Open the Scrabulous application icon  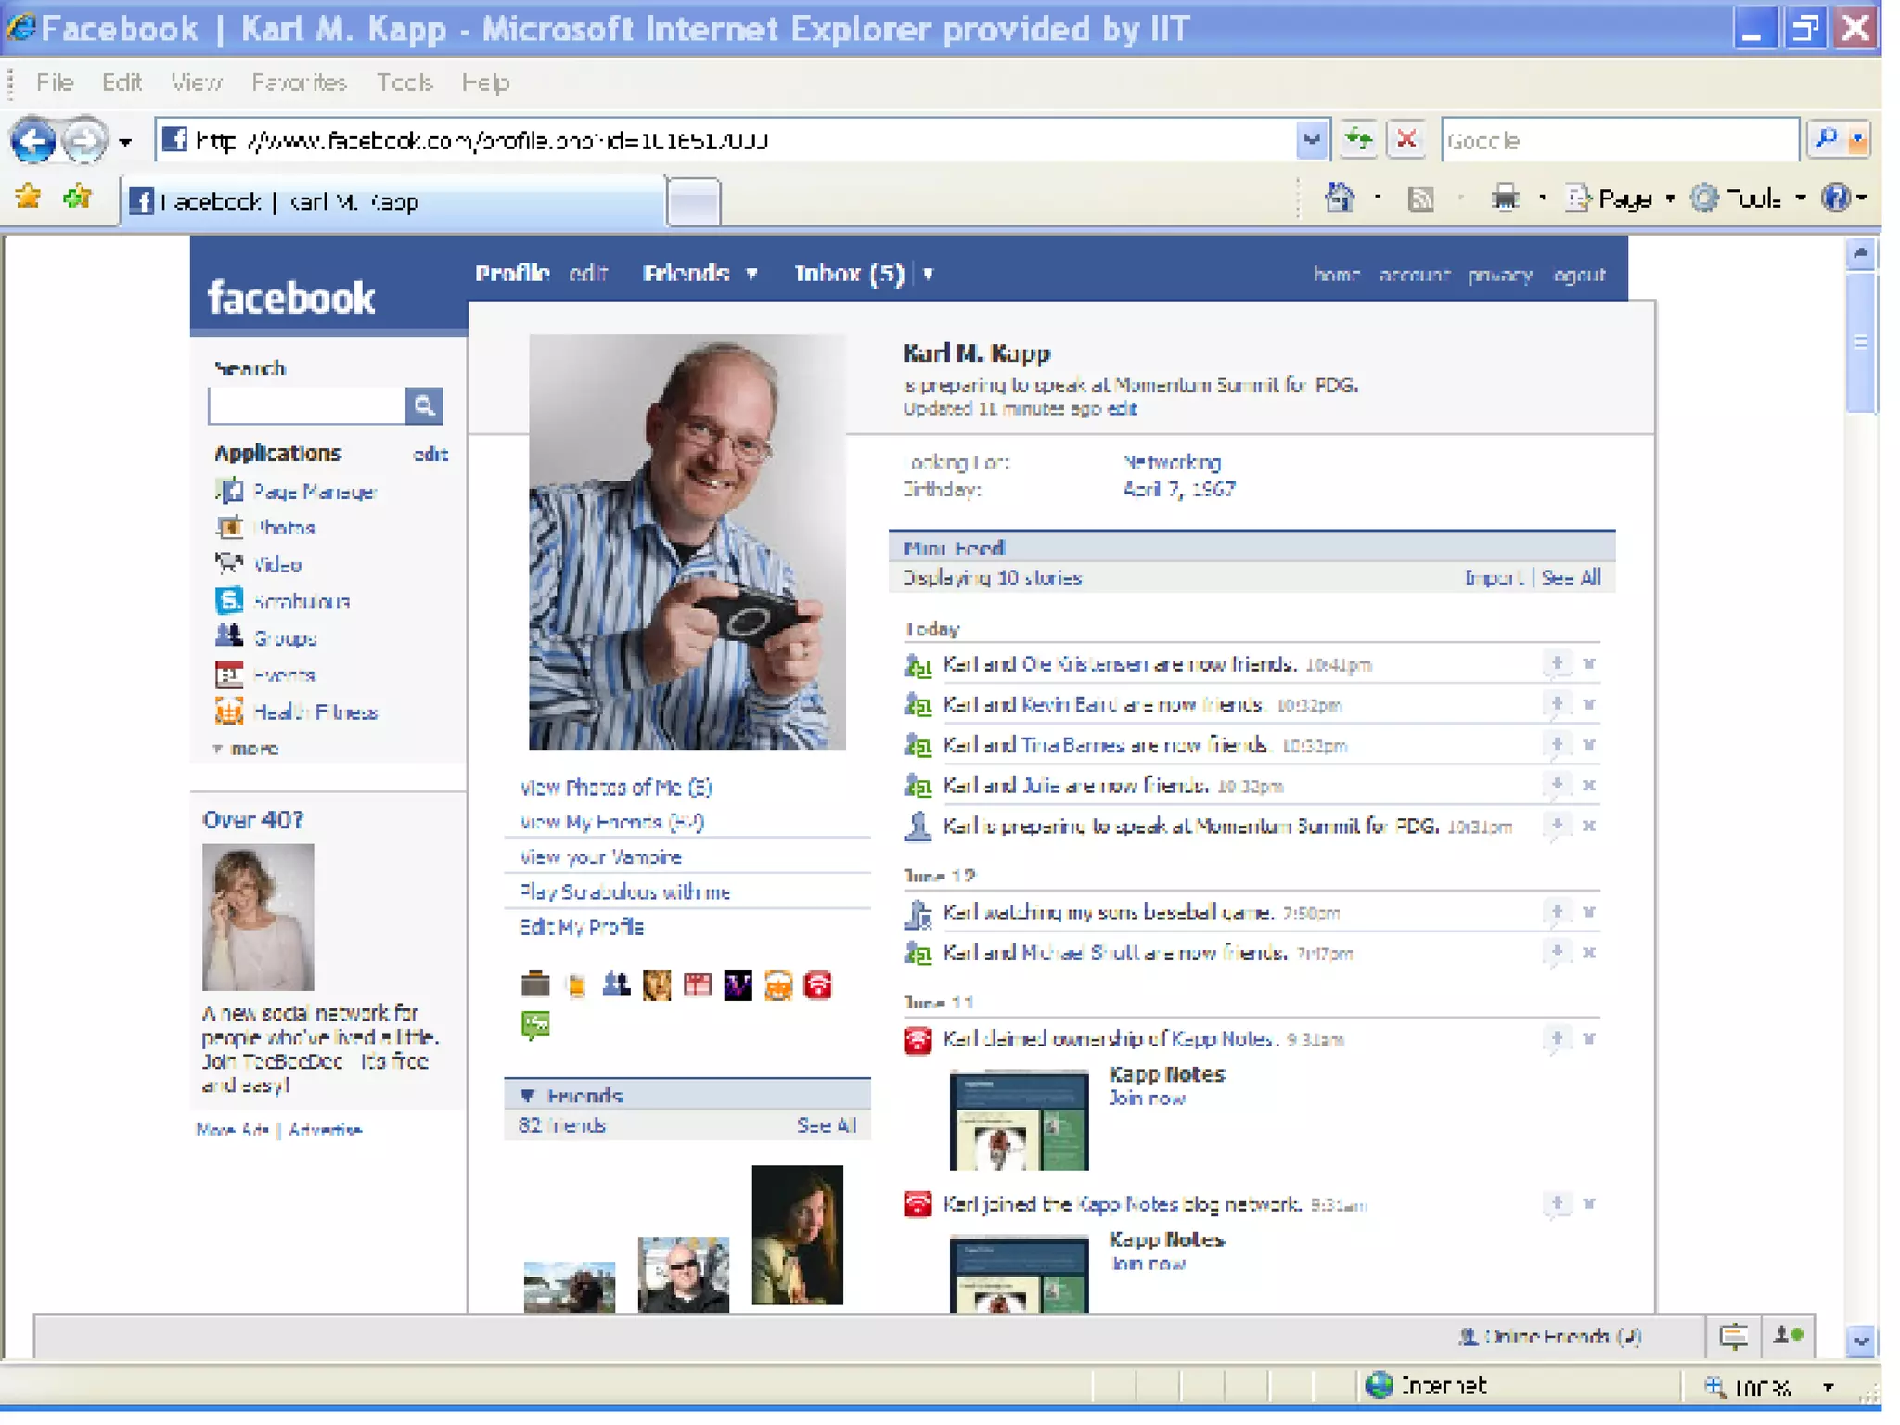tap(229, 600)
